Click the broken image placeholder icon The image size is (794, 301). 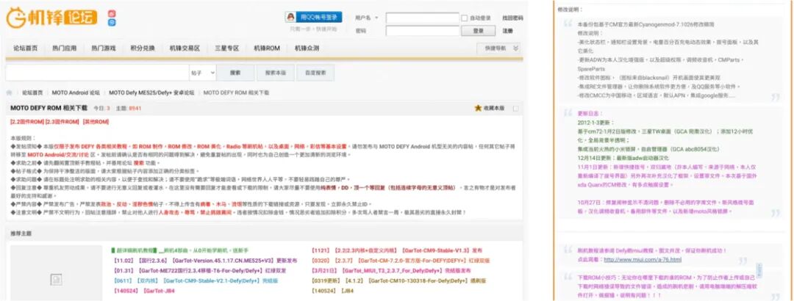(55, 279)
